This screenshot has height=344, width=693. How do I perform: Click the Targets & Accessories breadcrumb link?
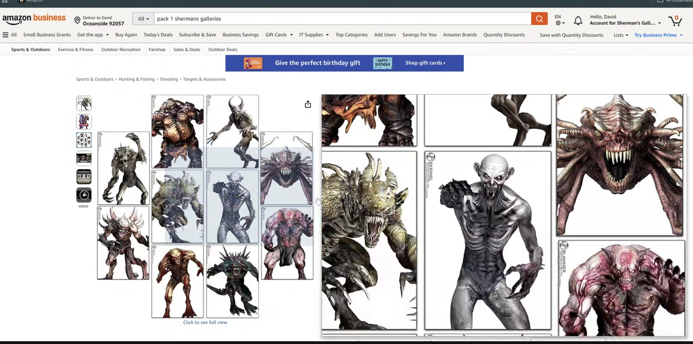coord(204,79)
